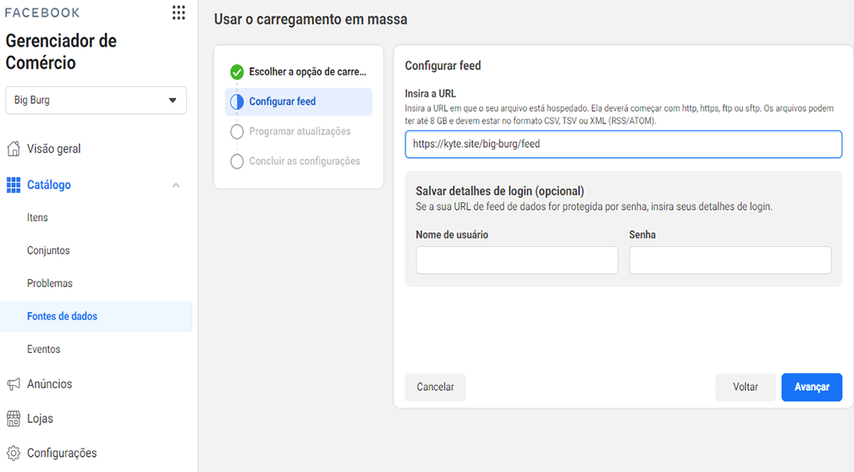Click the Voltar button
The image size is (854, 472).
(x=745, y=387)
